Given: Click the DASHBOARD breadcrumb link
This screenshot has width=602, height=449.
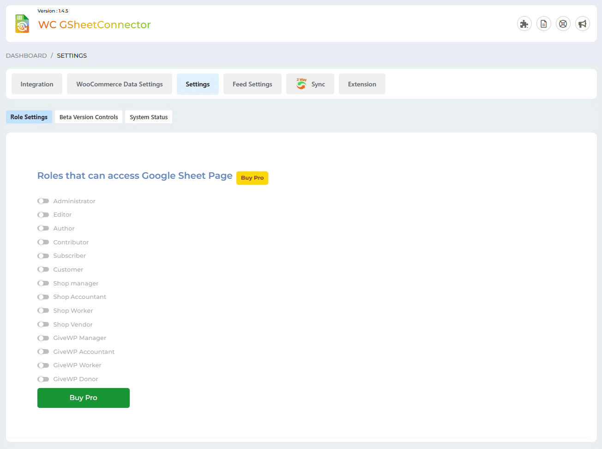Looking at the screenshot, I should point(26,55).
